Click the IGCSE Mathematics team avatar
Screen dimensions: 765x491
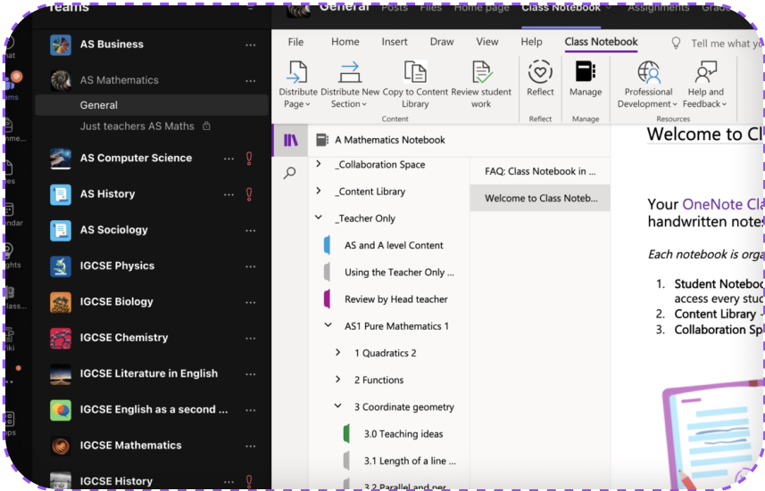pyautogui.click(x=61, y=446)
